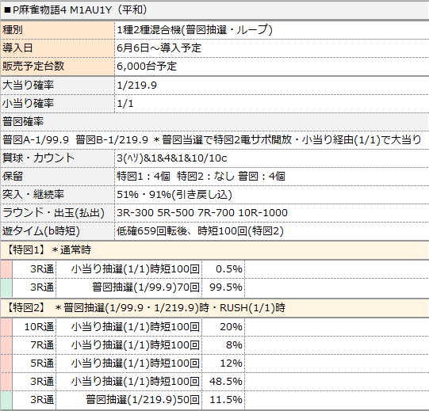This screenshot has width=429, height=411.
Task: Select the '遊タイム(b時短)' label
Action: (41, 231)
